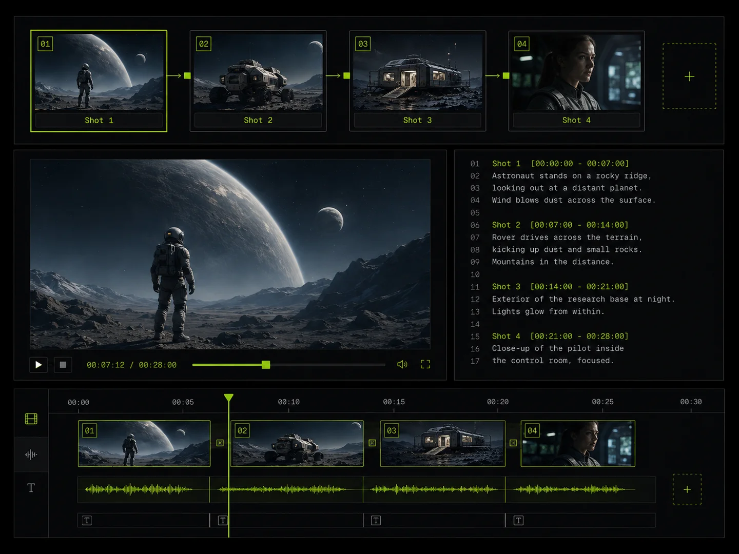
Task: Click script line 'Shot 1 [00:00:00 - 00:07:00]'
Action: [560, 164]
